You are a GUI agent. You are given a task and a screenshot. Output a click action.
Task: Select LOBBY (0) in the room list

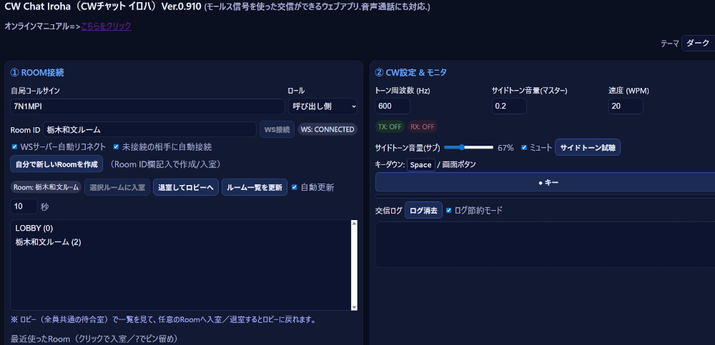34,228
